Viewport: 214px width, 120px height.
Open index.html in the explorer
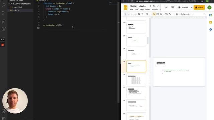17,7
